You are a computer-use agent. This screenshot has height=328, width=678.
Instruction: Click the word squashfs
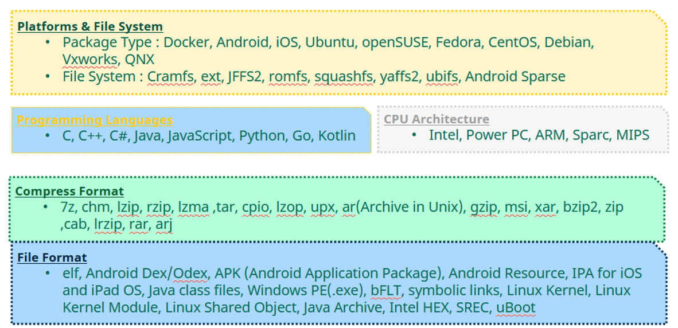click(x=344, y=77)
